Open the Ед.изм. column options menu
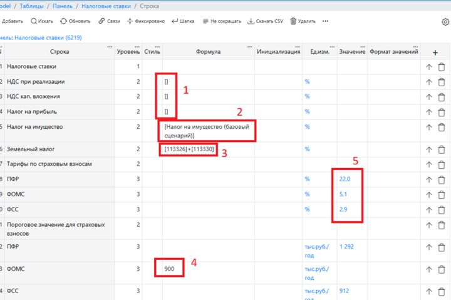 (x=332, y=47)
